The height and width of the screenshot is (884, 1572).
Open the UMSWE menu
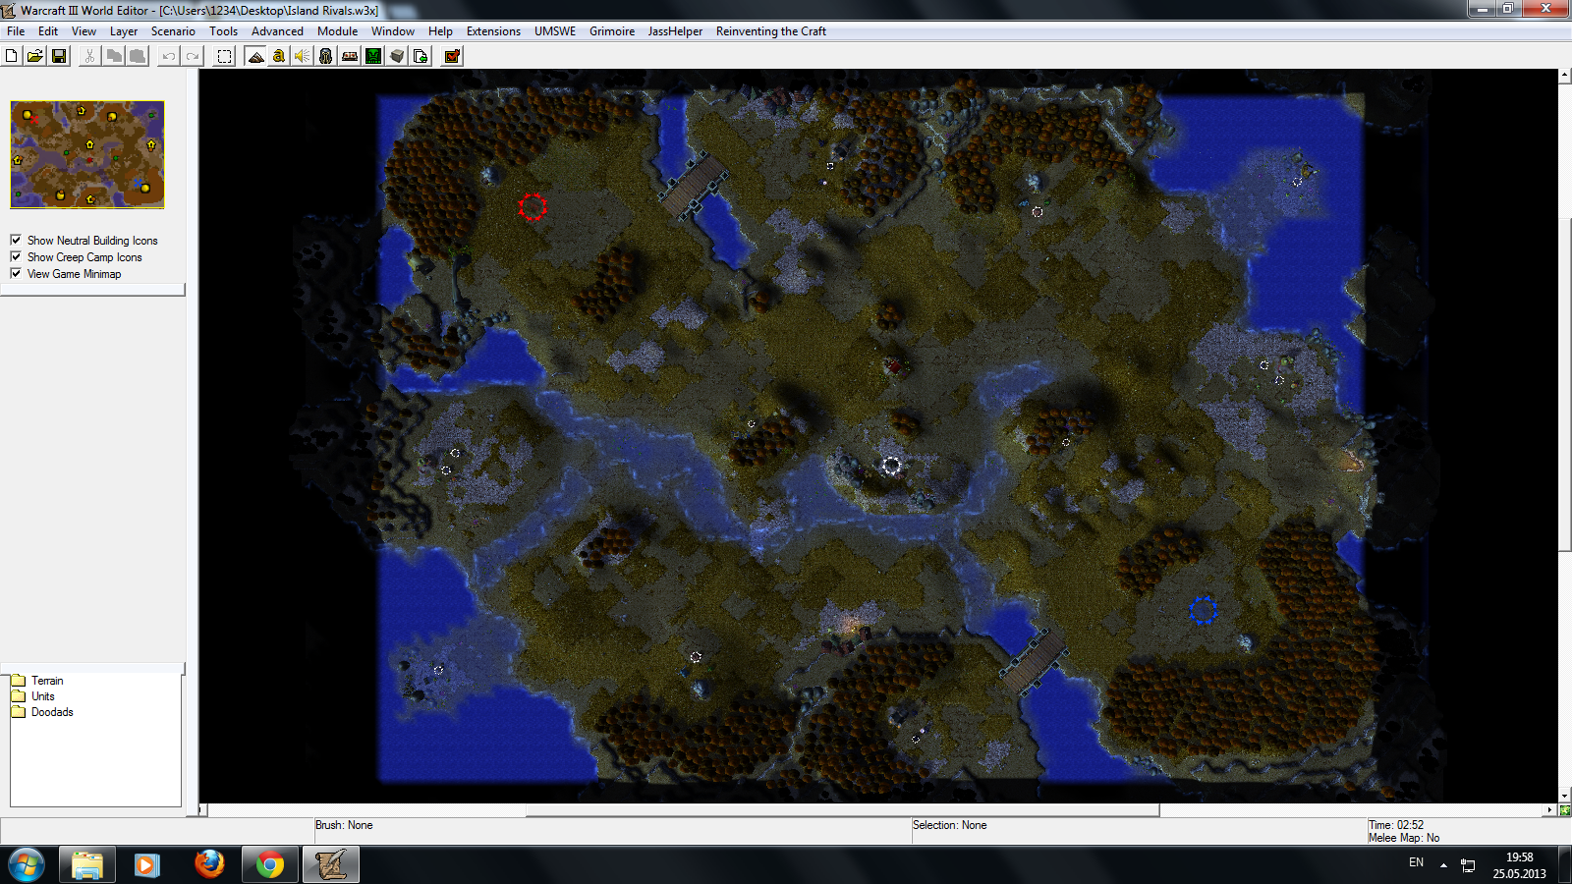pos(555,31)
